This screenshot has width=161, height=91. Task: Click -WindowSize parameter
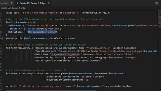pos(41,57)
